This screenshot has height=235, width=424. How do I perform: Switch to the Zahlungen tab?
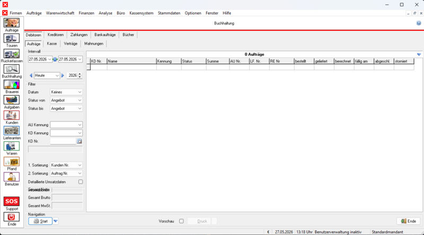coord(79,35)
